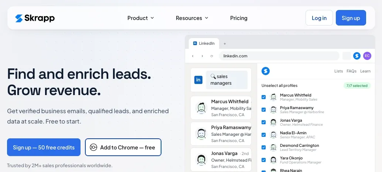Select the LinkedIn browser tab
The image size is (382, 172).
[204, 43]
